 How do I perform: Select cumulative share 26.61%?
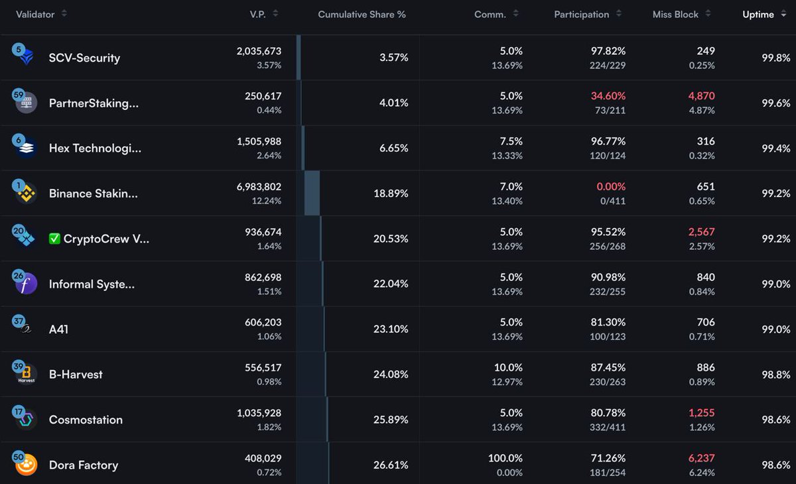391,465
